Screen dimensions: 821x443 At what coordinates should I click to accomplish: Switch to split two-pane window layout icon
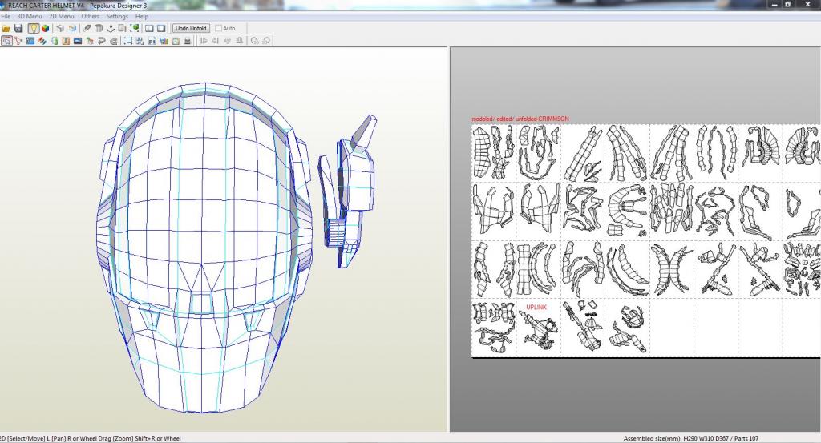click(x=149, y=28)
